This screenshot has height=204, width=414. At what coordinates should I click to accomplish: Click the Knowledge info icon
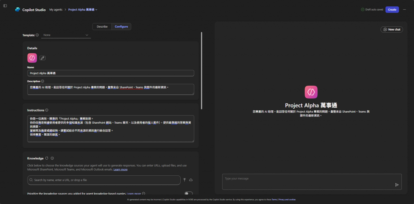pos(52,158)
